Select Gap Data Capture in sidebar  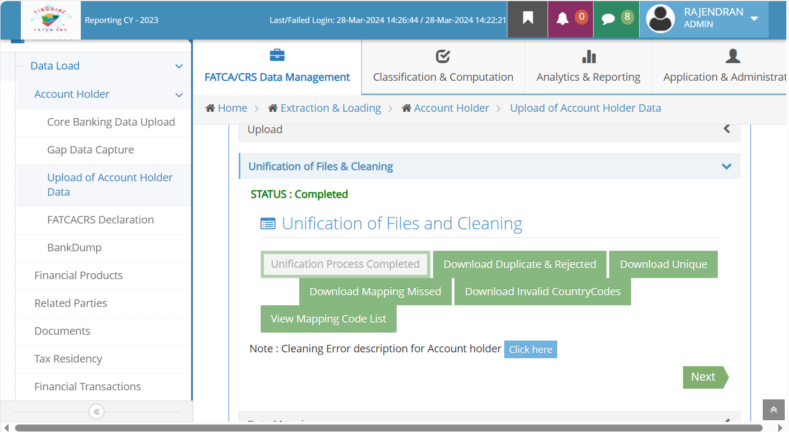point(90,150)
